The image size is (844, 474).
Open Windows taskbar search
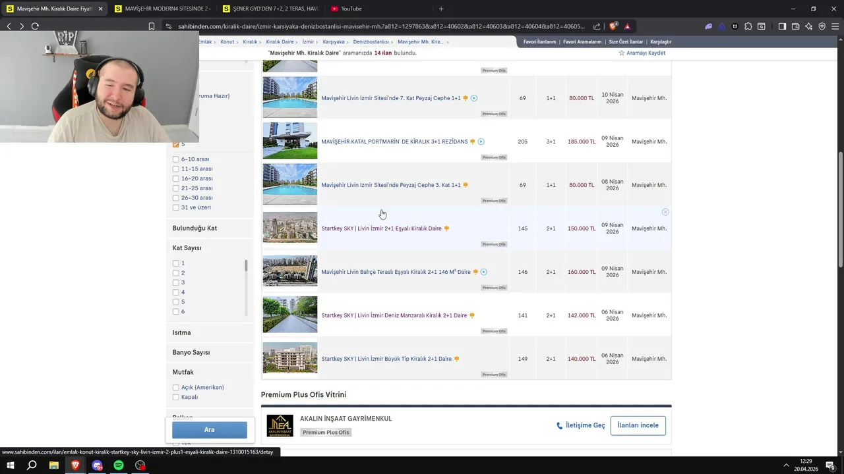(x=32, y=465)
